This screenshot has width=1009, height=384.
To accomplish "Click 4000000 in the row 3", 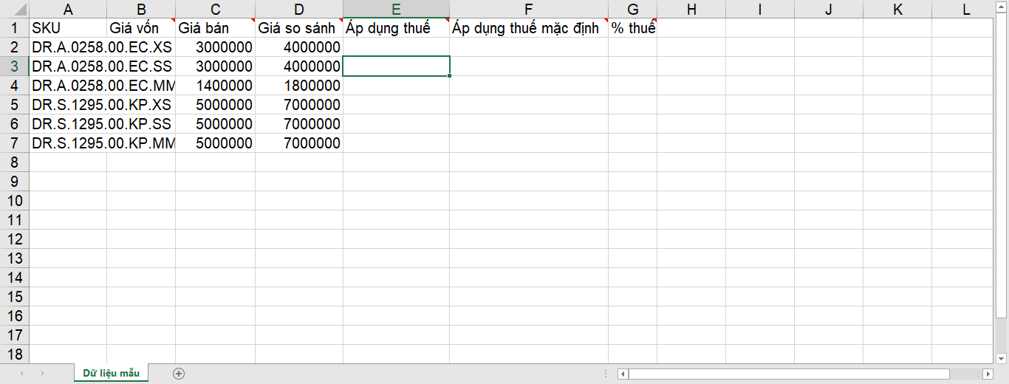I will 299,66.
